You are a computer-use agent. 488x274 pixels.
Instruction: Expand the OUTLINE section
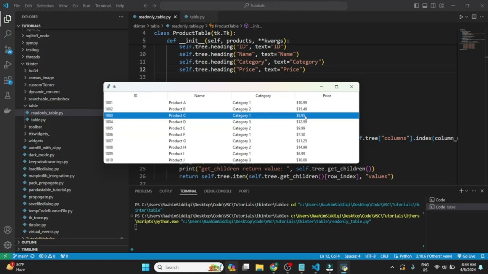[72, 242]
